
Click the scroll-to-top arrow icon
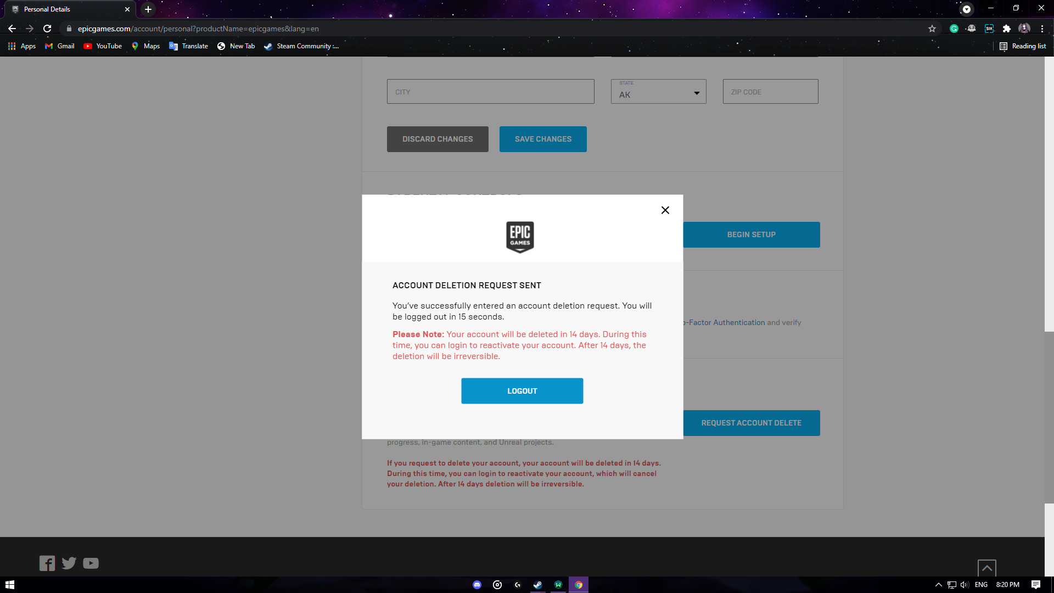tap(986, 568)
